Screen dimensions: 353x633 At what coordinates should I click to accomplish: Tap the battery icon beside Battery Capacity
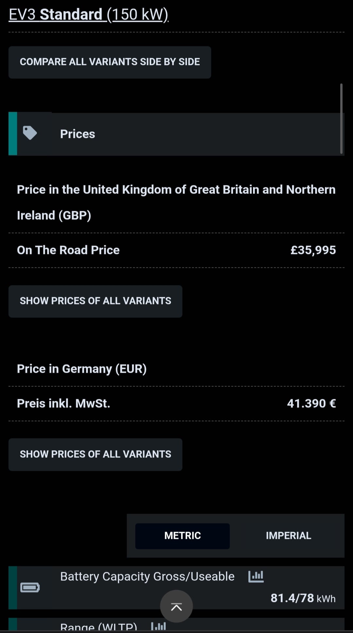coord(30,588)
